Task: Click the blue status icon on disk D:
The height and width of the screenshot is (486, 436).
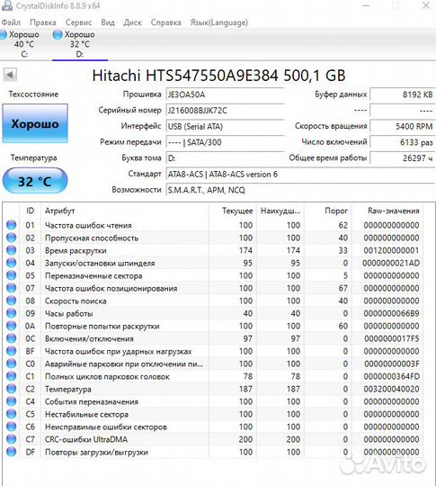Action: tap(58, 35)
